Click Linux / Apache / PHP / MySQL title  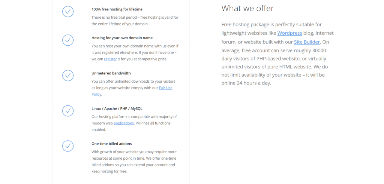click(x=117, y=108)
